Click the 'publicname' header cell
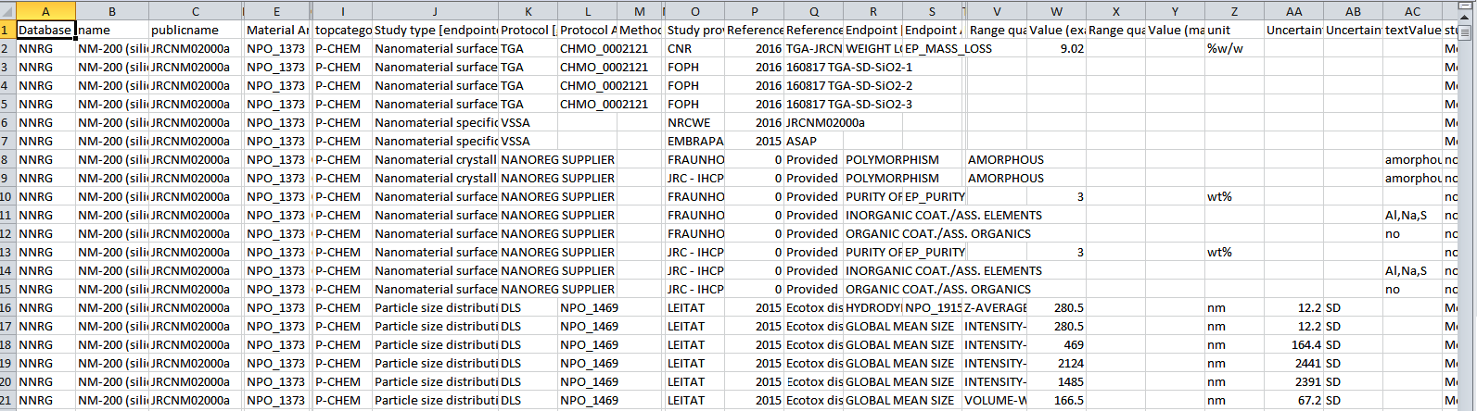This screenshot has height=411, width=1477. point(195,30)
